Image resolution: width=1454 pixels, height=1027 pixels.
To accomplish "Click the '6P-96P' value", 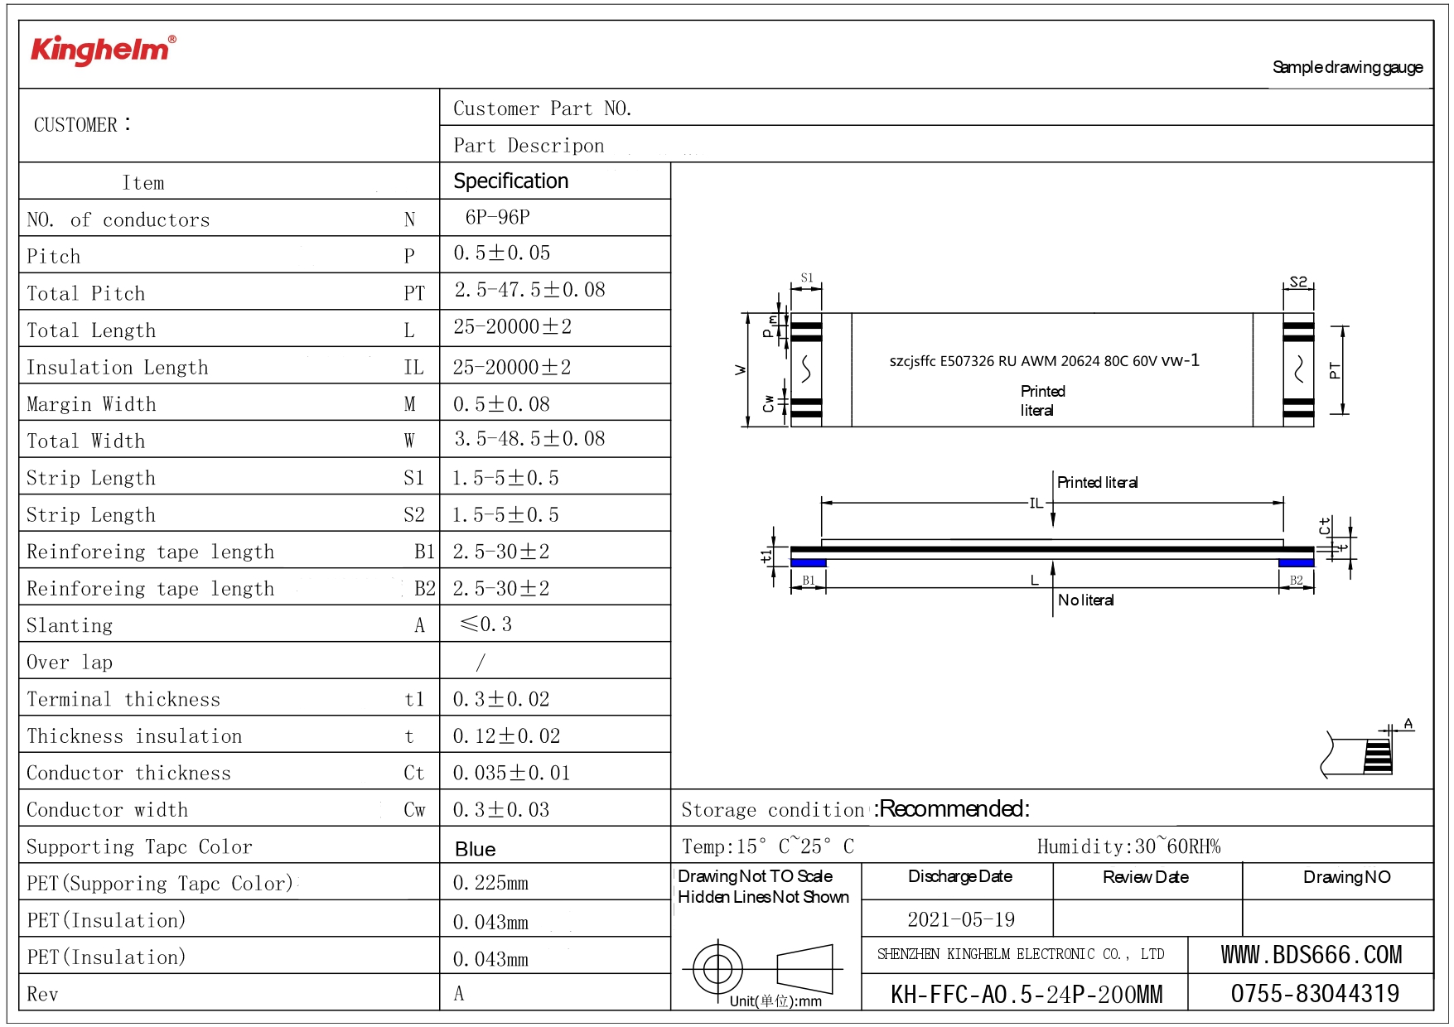I will point(497,217).
